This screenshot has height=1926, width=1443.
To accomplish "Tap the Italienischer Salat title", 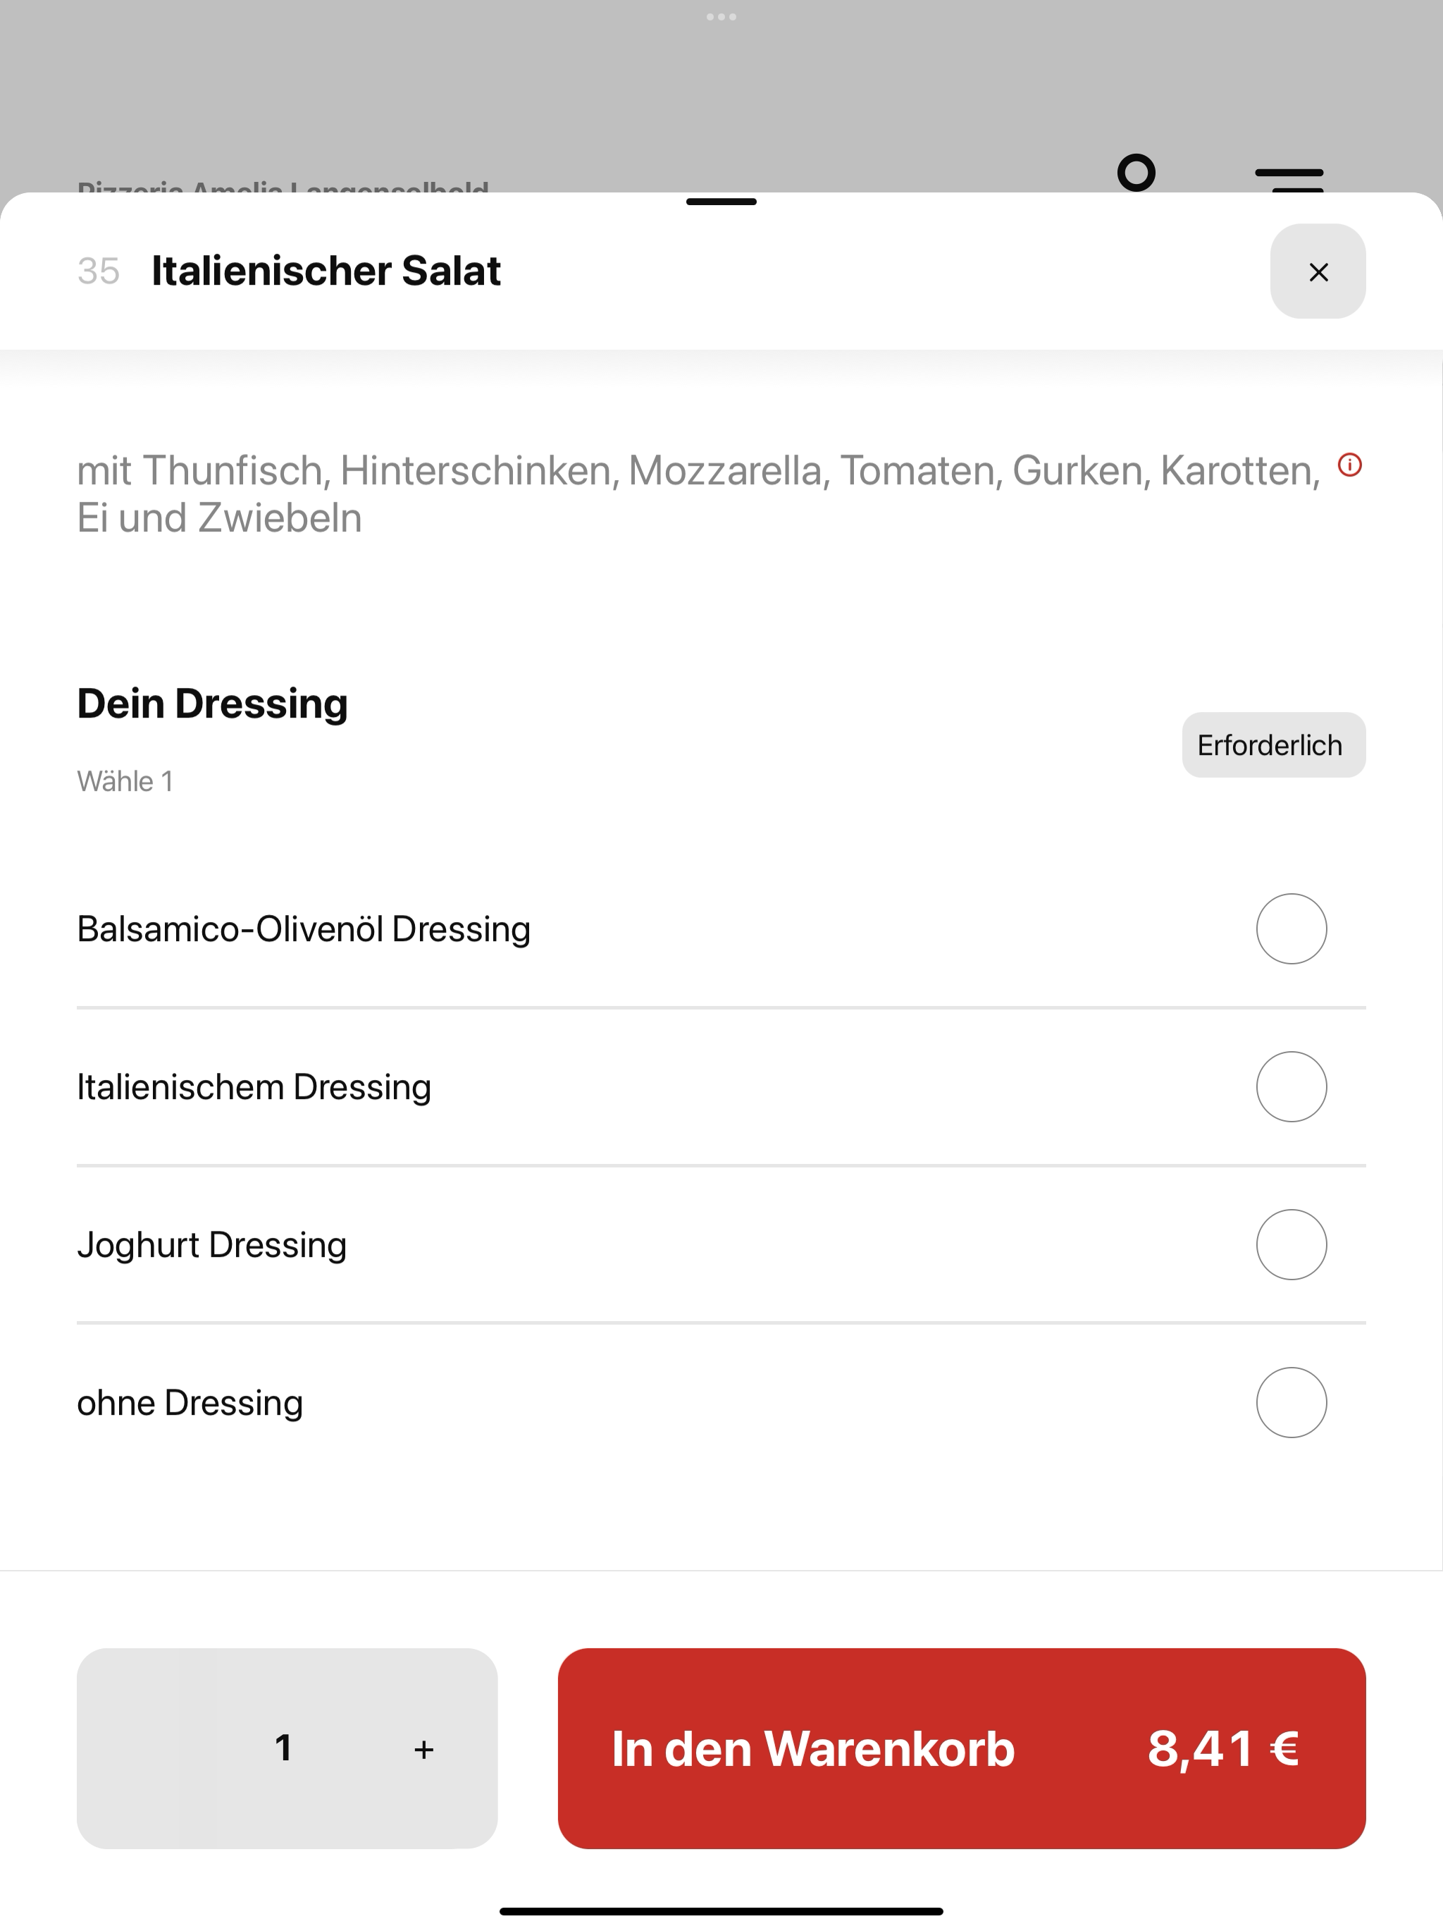I will coord(326,271).
